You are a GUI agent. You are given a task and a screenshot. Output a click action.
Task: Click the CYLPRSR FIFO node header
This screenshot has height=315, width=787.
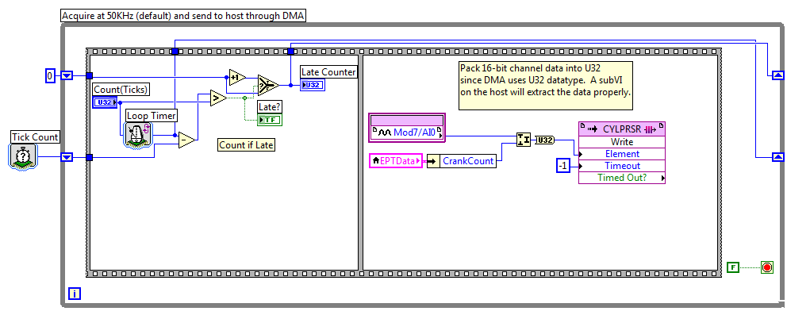(x=622, y=129)
